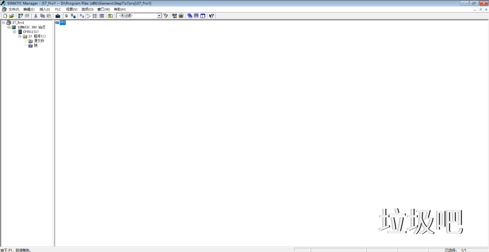Open the 文件(F) menu

pyautogui.click(x=14, y=9)
